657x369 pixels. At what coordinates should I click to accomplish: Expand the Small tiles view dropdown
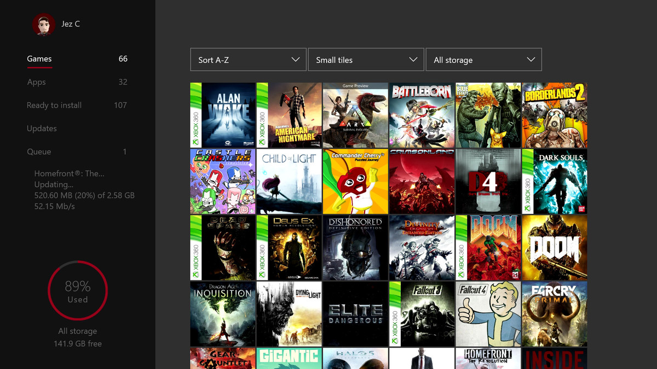click(x=366, y=59)
